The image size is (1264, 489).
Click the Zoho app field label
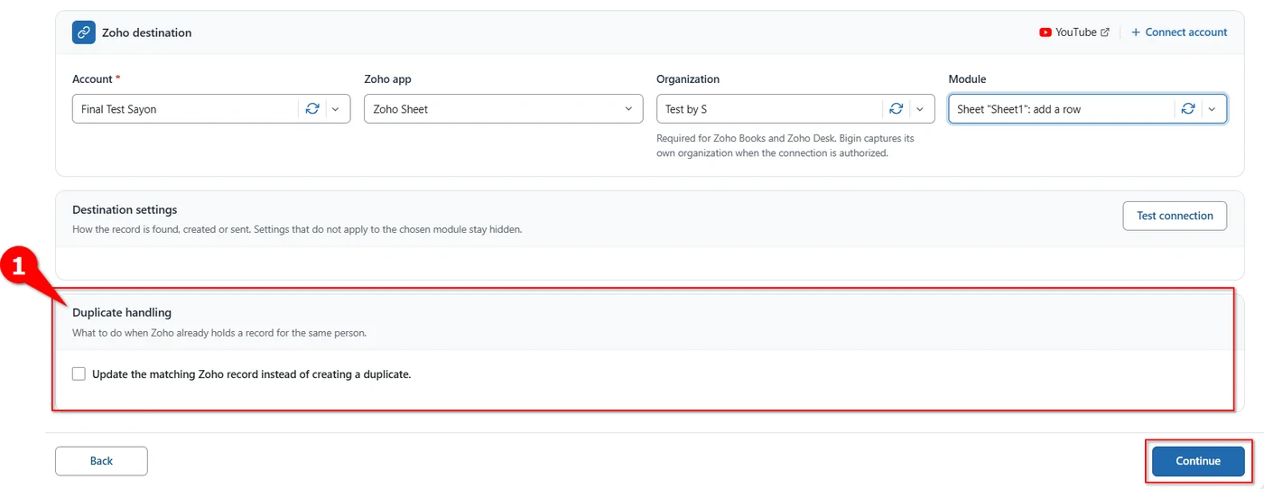[387, 79]
